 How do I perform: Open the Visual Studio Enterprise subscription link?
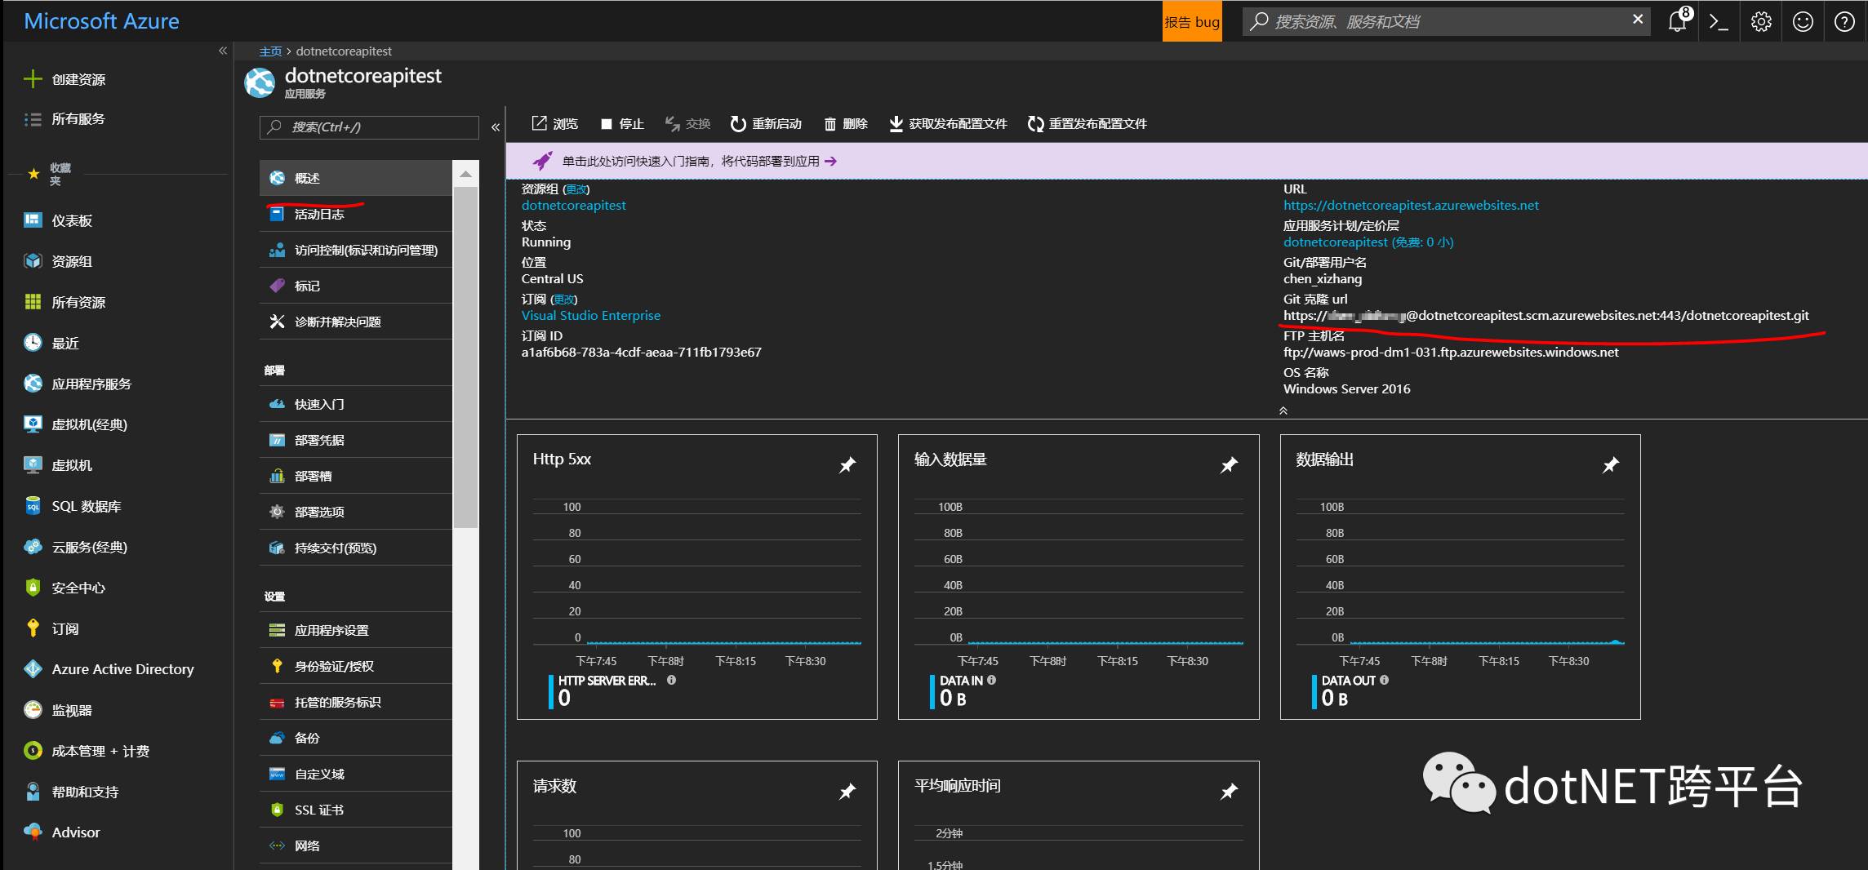tap(591, 316)
